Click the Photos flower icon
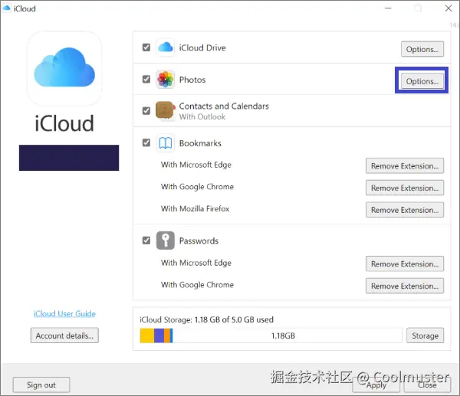 (x=165, y=80)
